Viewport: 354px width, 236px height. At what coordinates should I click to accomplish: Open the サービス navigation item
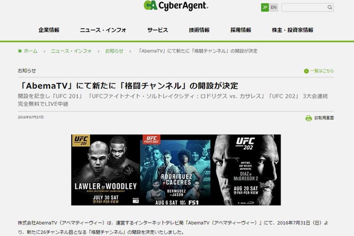tap(158, 30)
